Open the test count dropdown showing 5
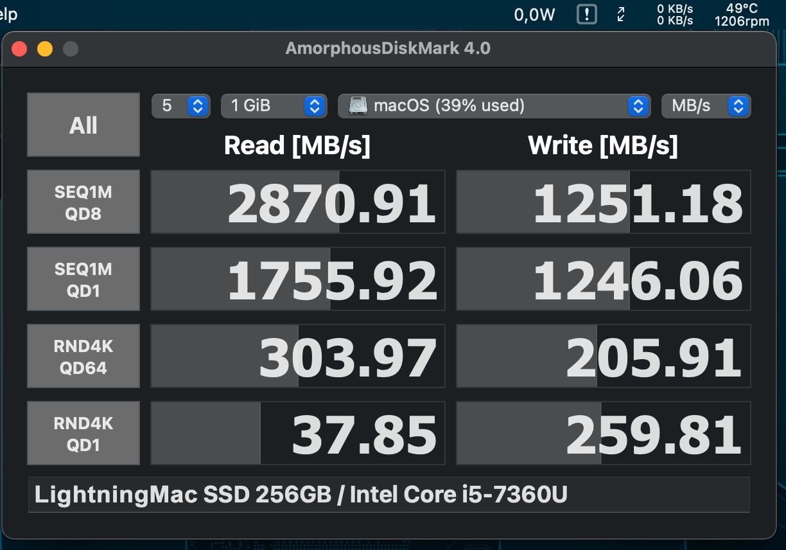Viewport: 786px width, 550px height. pyautogui.click(x=181, y=106)
